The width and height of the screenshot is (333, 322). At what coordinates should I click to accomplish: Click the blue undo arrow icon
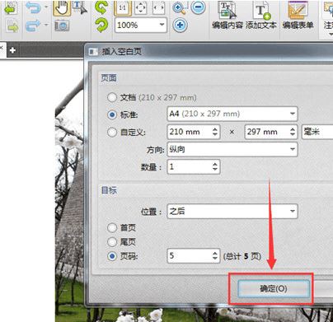pyautogui.click(x=33, y=7)
